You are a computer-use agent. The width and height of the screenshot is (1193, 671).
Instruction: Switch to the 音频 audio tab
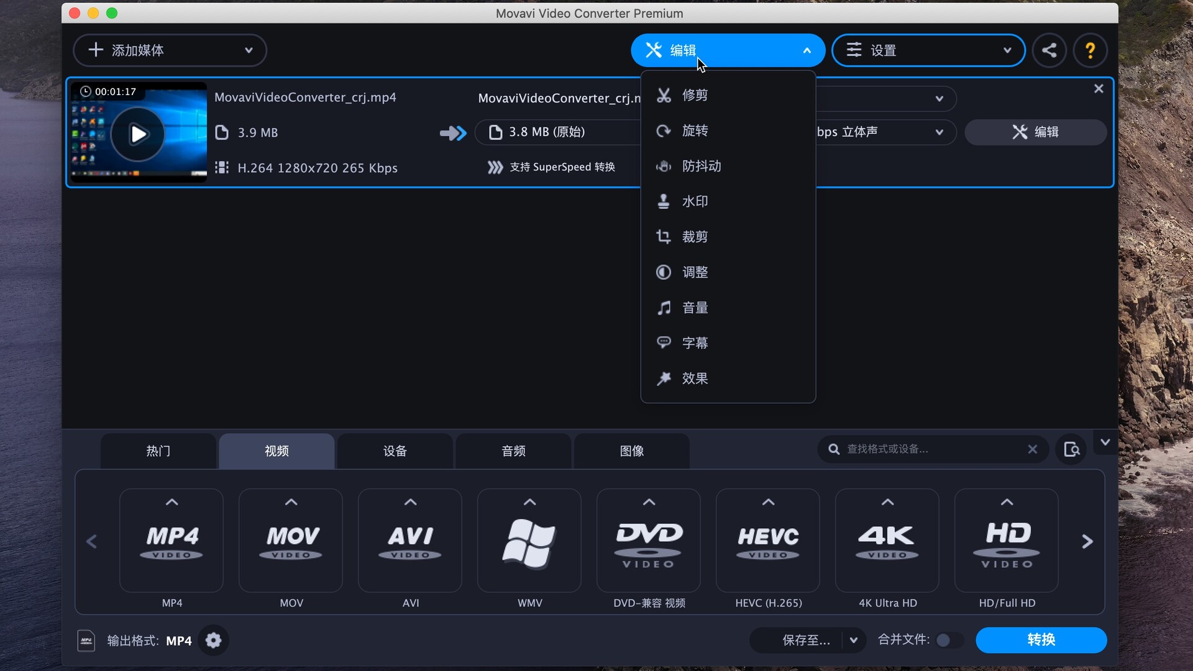point(513,451)
